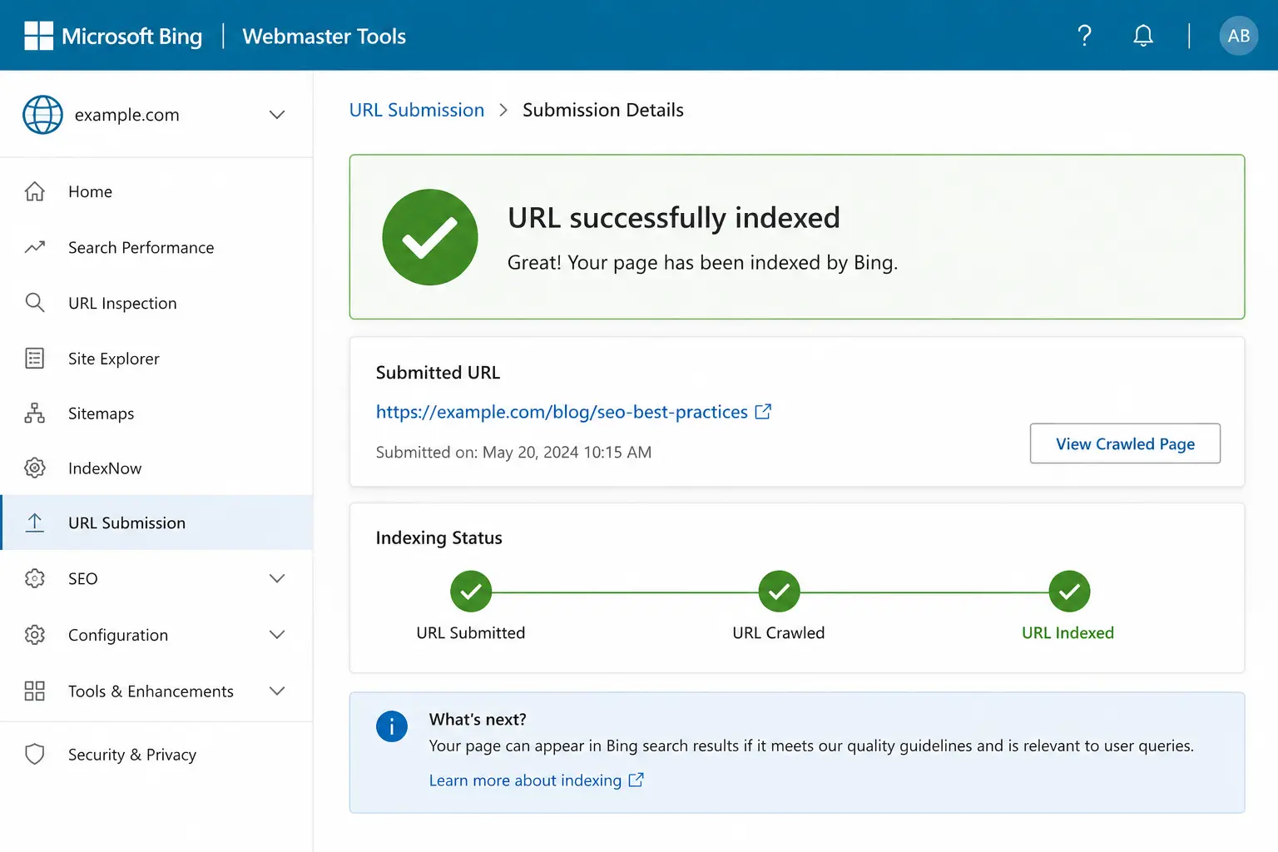Click the example.com globe icon
Screen dimensions: 1278x852
click(x=42, y=115)
